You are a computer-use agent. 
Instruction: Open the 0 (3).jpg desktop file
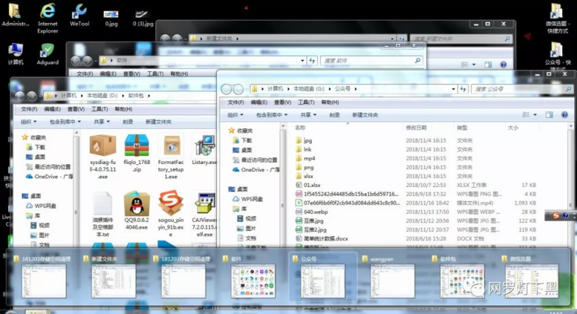click(x=143, y=18)
